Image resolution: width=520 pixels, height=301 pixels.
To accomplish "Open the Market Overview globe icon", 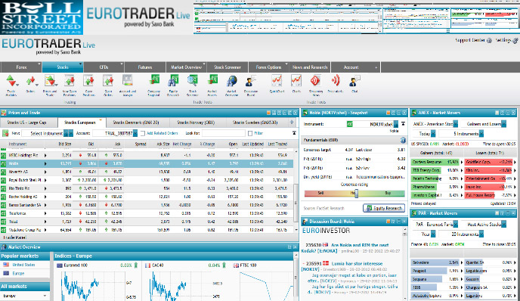I will (231, 81).
